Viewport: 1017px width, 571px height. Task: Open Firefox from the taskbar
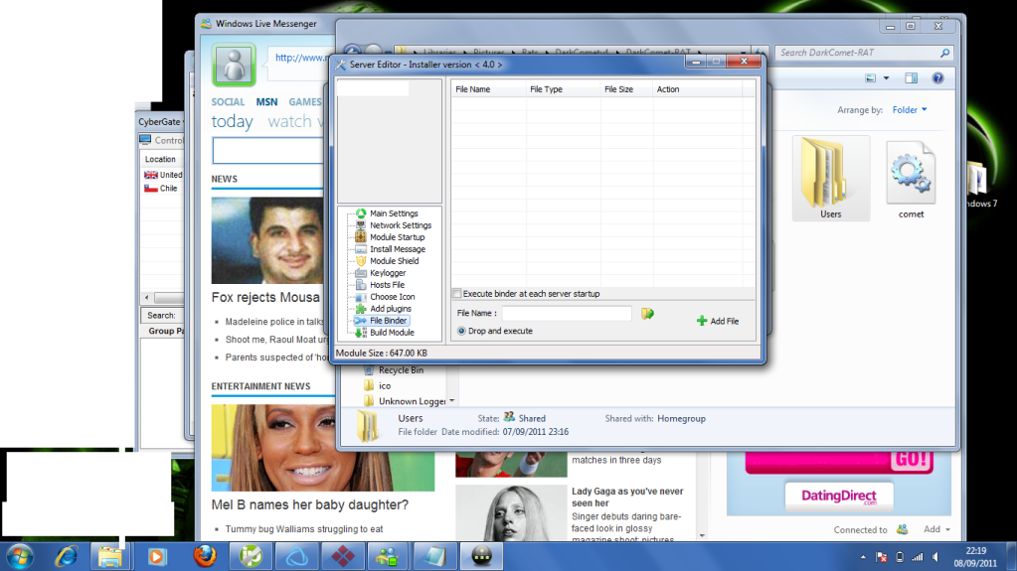205,556
